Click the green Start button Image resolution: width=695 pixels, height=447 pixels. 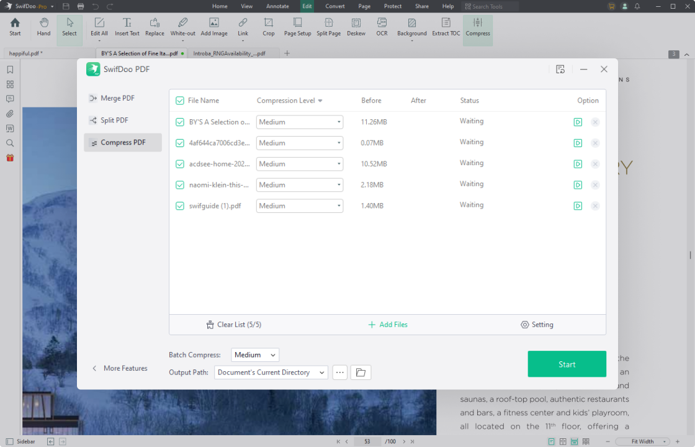point(567,364)
